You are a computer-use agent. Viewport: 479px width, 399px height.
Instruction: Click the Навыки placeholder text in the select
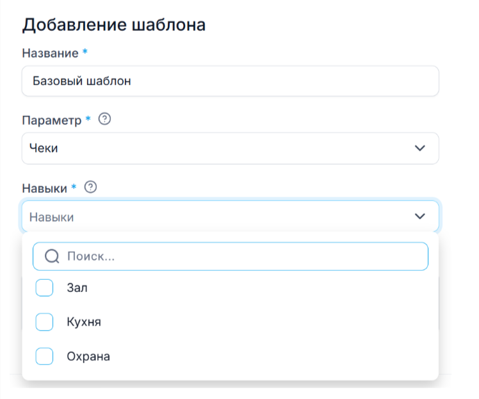click(52, 217)
